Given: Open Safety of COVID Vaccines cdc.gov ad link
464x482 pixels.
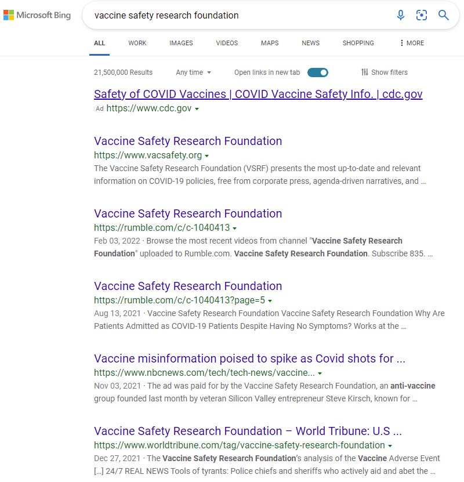Looking at the screenshot, I should click(x=258, y=94).
